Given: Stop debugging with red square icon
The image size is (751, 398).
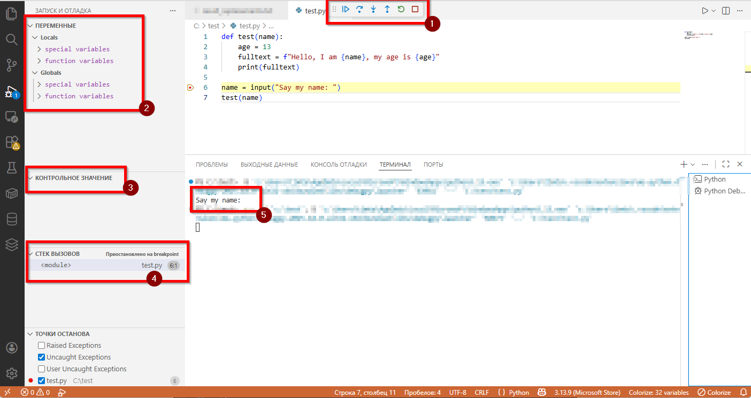Looking at the screenshot, I should tap(415, 9).
